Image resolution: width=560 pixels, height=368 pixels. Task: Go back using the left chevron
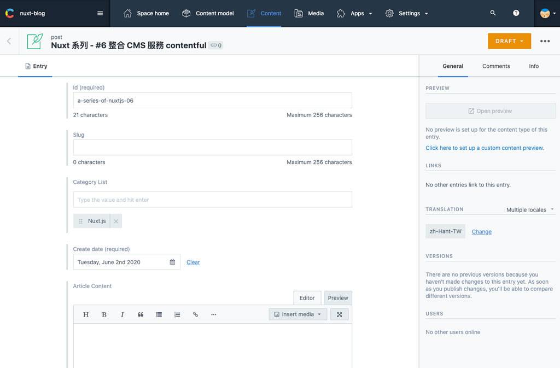[9, 41]
